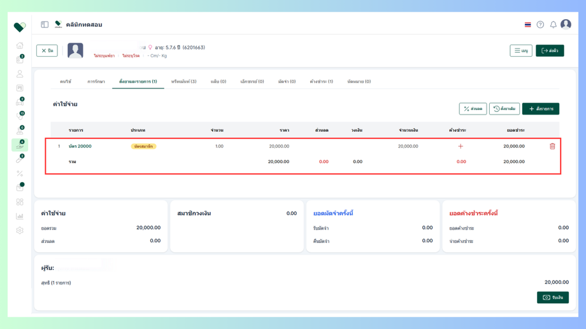Open the บัตร 20000 item link
Screen dimensions: 586x329
tap(80, 146)
